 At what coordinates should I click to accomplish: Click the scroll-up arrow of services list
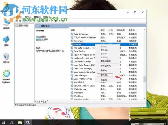[x=144, y=30]
